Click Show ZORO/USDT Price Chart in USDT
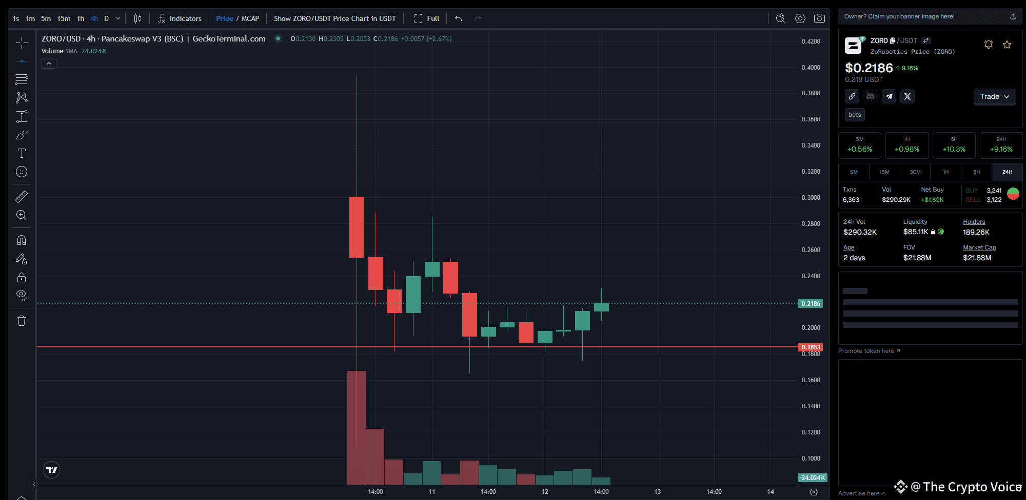The height and width of the screenshot is (500, 1026). 335,18
